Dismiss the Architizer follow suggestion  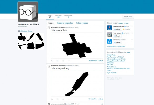coord(132,40)
